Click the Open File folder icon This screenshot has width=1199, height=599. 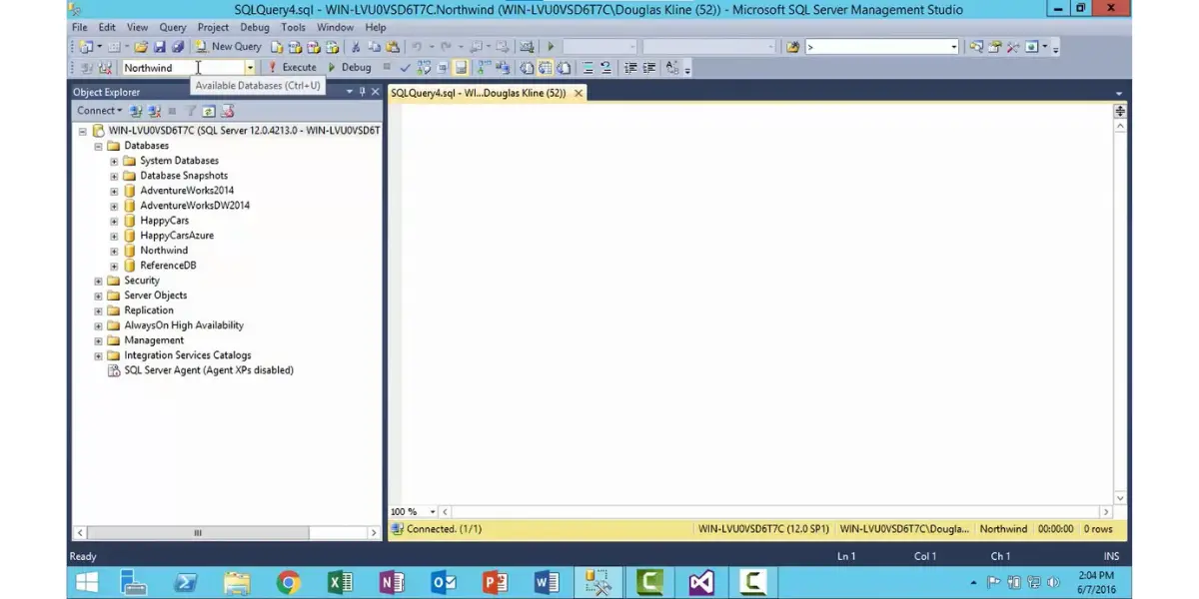click(x=141, y=46)
